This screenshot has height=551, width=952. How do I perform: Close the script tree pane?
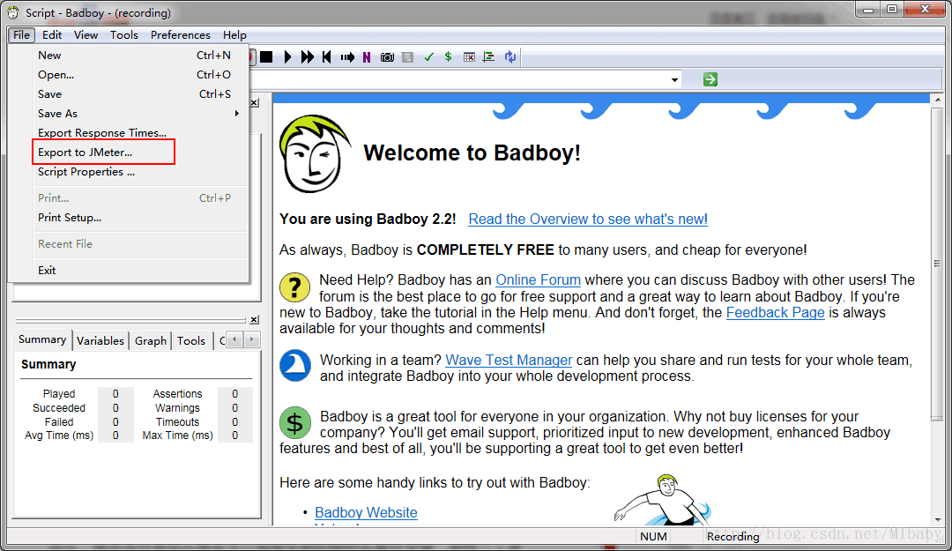pos(255,103)
